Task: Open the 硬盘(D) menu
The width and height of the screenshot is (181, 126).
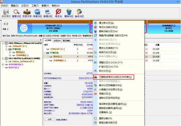Action: [15, 6]
